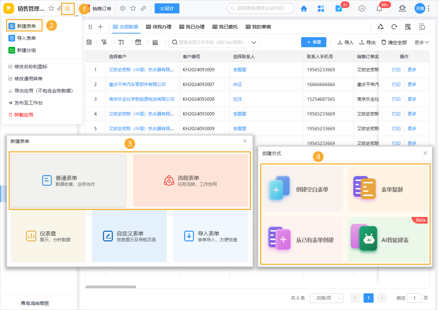
Task: Click the home icon in the top bar
Action: pos(304,8)
